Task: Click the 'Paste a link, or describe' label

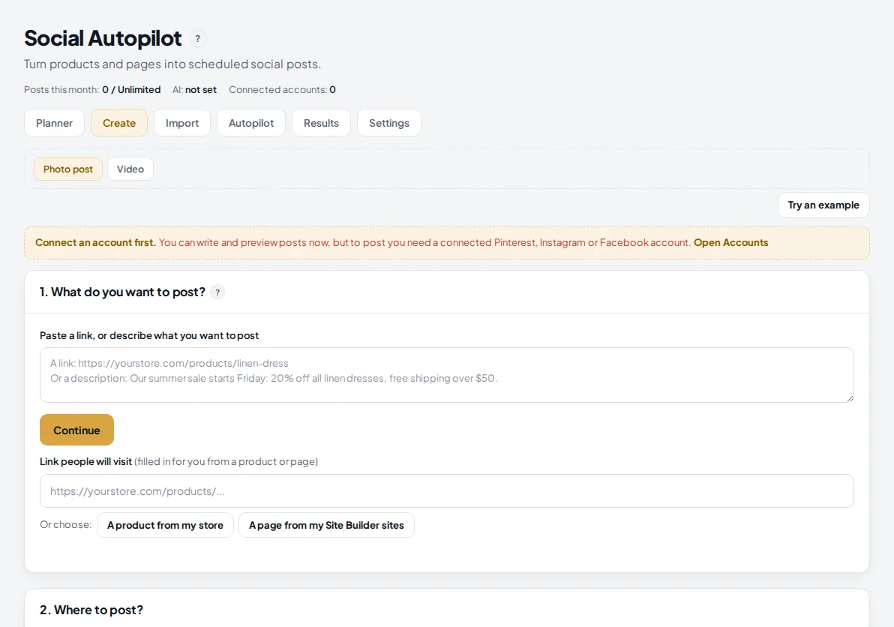Action: coord(149,336)
